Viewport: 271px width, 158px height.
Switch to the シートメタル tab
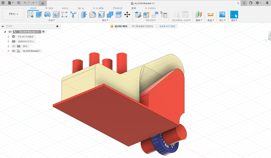point(98,8)
